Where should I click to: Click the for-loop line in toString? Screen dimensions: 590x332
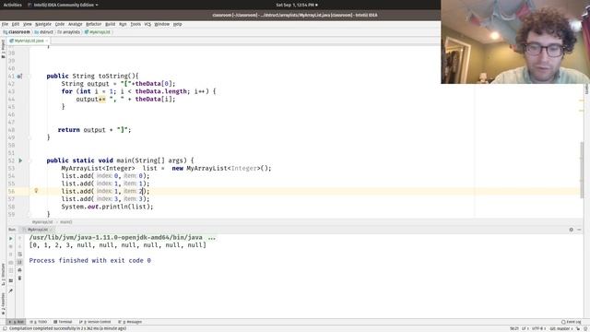(138, 91)
